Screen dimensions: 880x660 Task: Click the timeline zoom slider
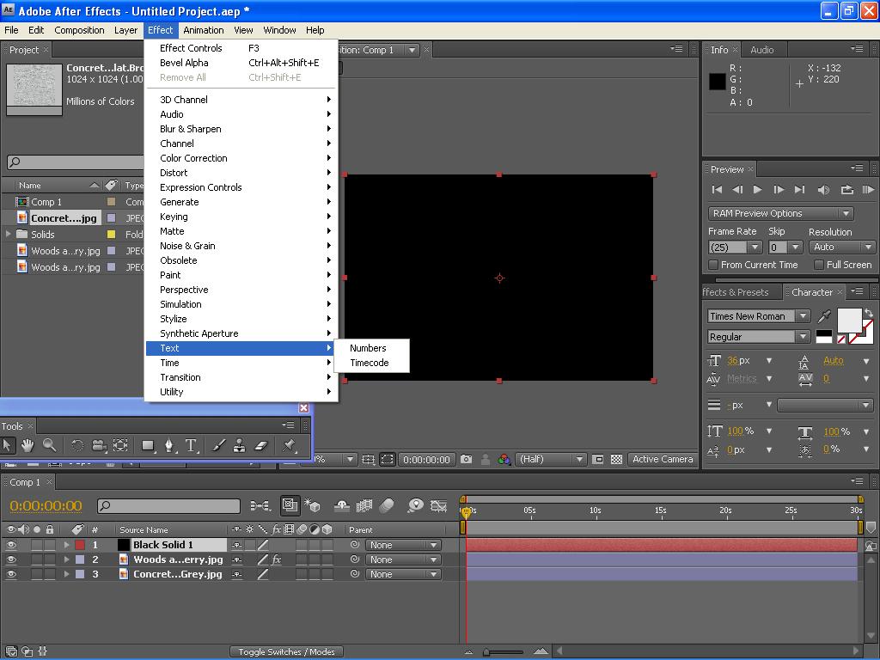tap(504, 652)
